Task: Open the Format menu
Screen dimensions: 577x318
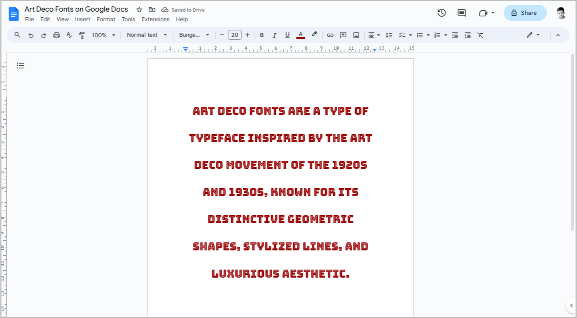Action: pyautogui.click(x=105, y=19)
